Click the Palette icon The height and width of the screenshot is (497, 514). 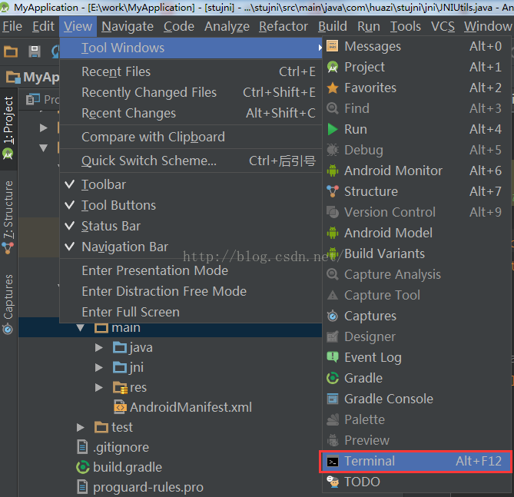(x=333, y=419)
